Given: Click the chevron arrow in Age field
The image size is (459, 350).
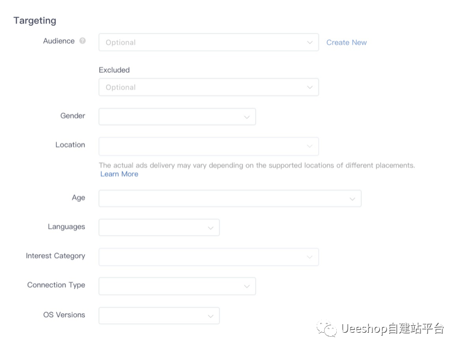Looking at the screenshot, I should click(352, 199).
